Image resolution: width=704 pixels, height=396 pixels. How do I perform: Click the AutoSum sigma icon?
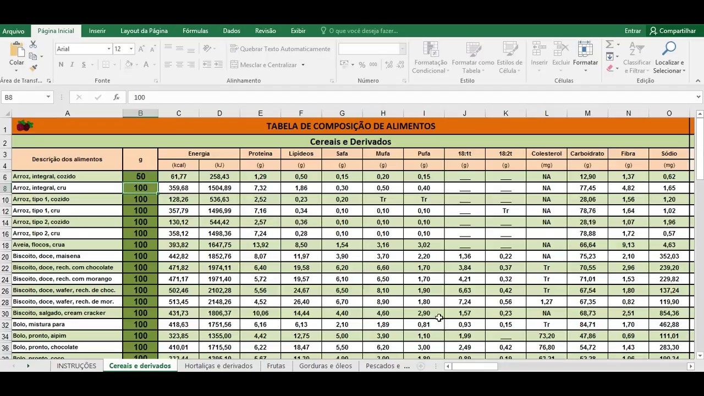tap(609, 45)
